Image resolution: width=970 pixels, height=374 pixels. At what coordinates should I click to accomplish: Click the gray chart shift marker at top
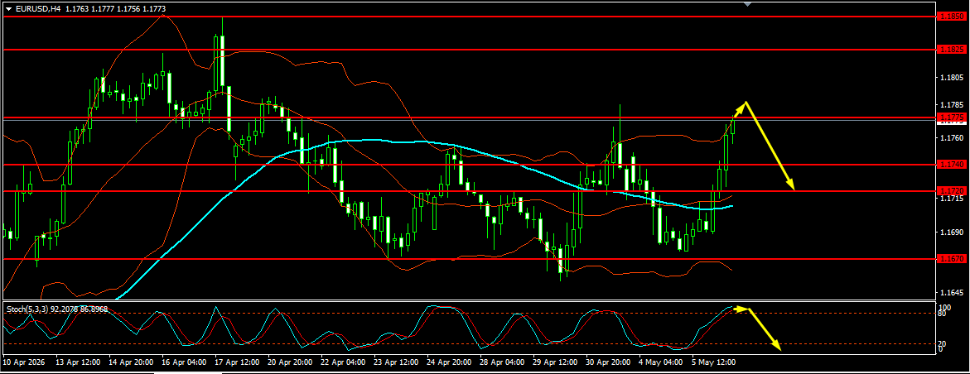point(747,3)
